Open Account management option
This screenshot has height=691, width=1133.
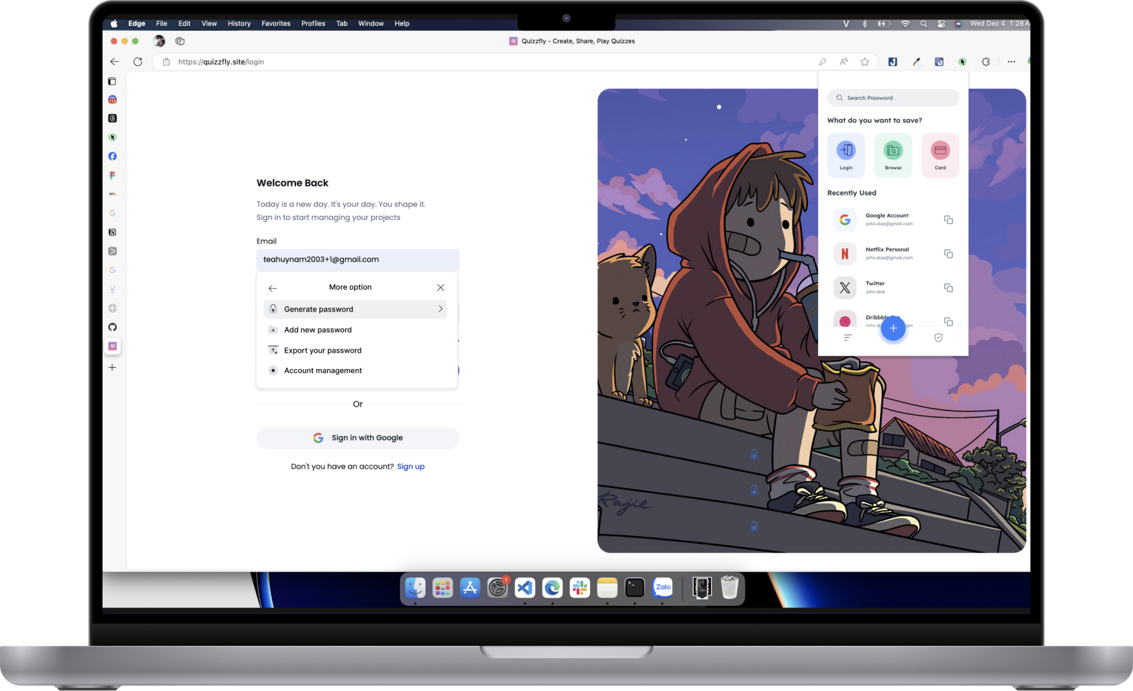(323, 370)
